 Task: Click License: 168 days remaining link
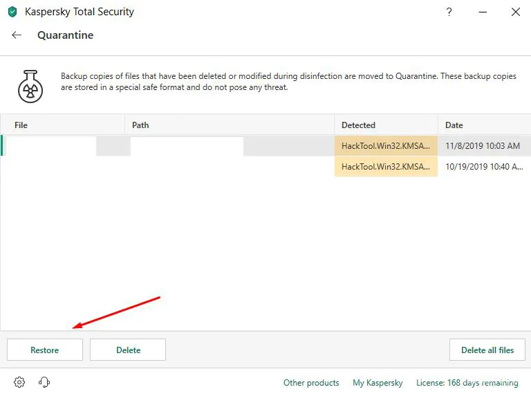point(467,382)
